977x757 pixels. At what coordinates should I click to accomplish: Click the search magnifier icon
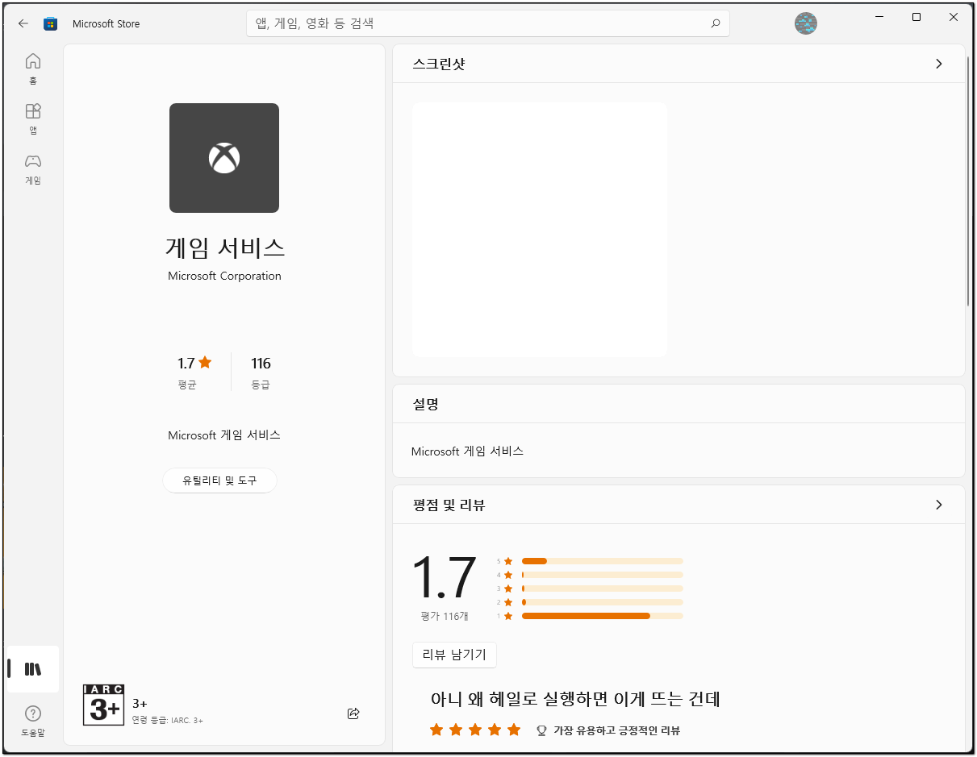[x=715, y=23]
